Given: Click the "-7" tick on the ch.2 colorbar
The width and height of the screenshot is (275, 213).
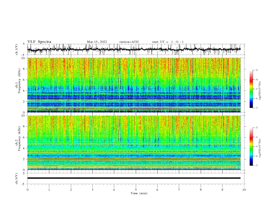Looking at the screenshot, I should click(256, 166).
